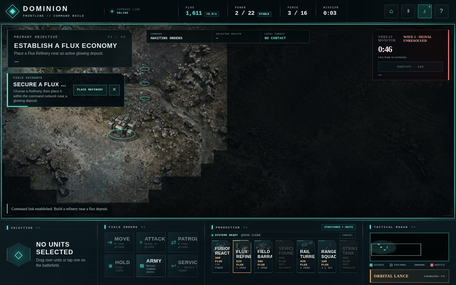Dismiss the Field Guidance card with X
456x285 pixels.
(114, 90)
